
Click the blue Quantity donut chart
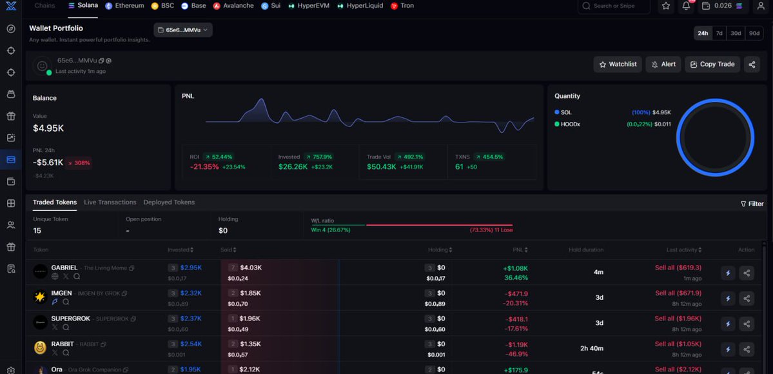coord(716,137)
